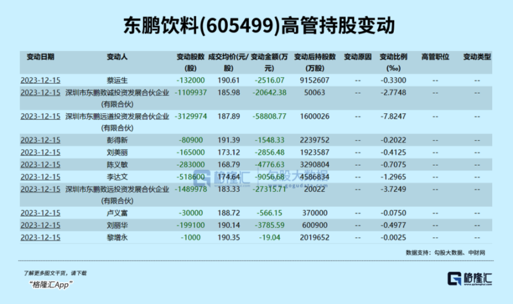Select the name 刘丽华
This screenshot has height=304, width=513.
[x=117, y=225]
